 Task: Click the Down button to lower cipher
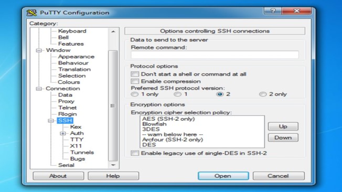[x=283, y=137]
